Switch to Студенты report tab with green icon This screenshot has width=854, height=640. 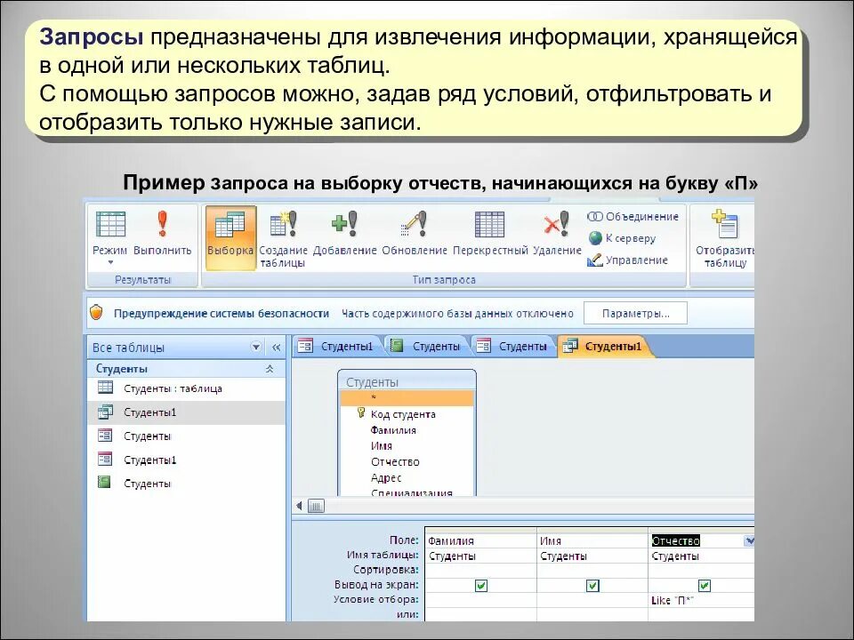[x=426, y=346]
